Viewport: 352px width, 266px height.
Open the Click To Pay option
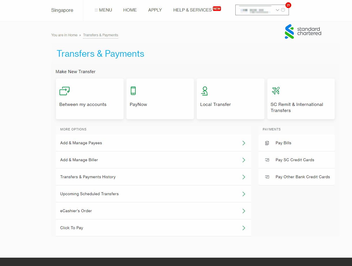pyautogui.click(x=154, y=228)
